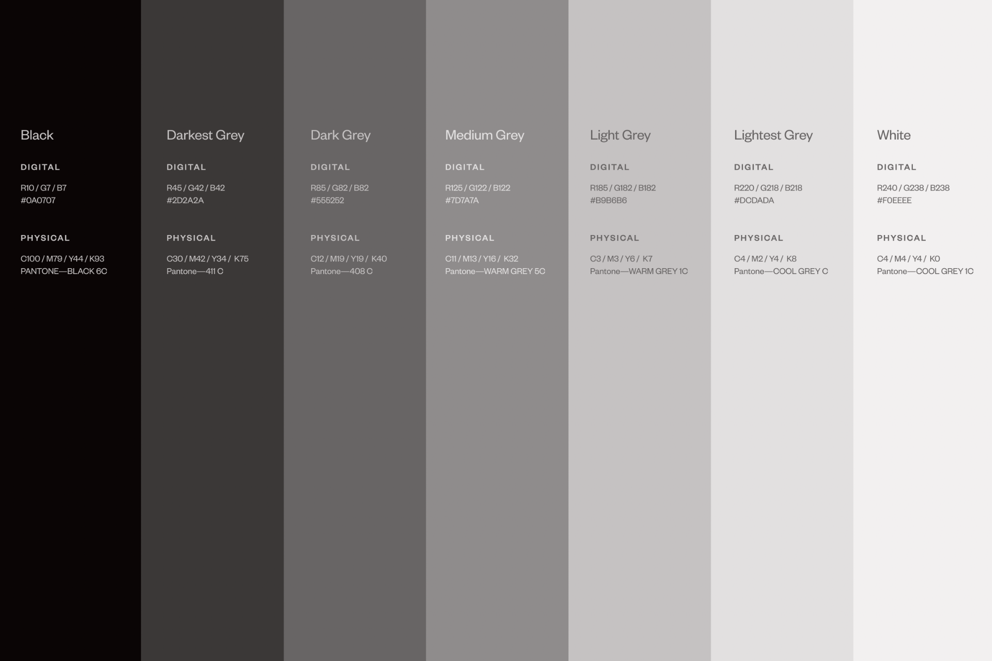
Task: Select CMYK value C12 / M19 / Y19 / K40
Action: (x=348, y=259)
